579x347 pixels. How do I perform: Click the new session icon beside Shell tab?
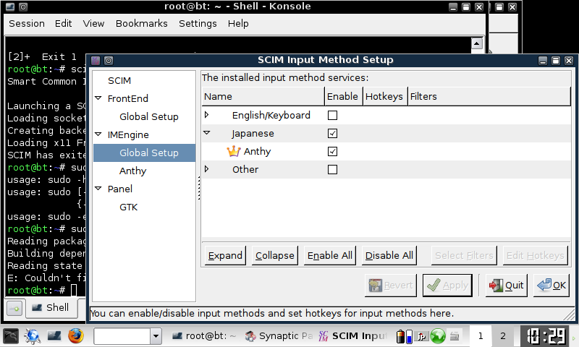coord(14,308)
